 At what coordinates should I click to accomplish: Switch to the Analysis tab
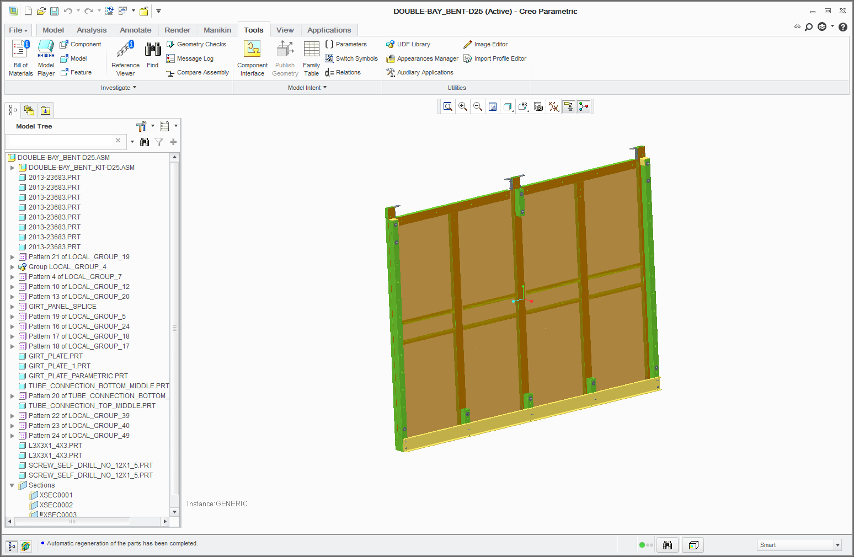point(92,30)
